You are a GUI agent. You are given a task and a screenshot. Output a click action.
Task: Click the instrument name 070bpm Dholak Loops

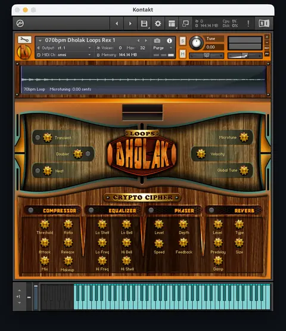[x=80, y=40]
